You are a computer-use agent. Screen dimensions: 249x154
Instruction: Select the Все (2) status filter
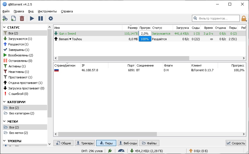coord(25,33)
